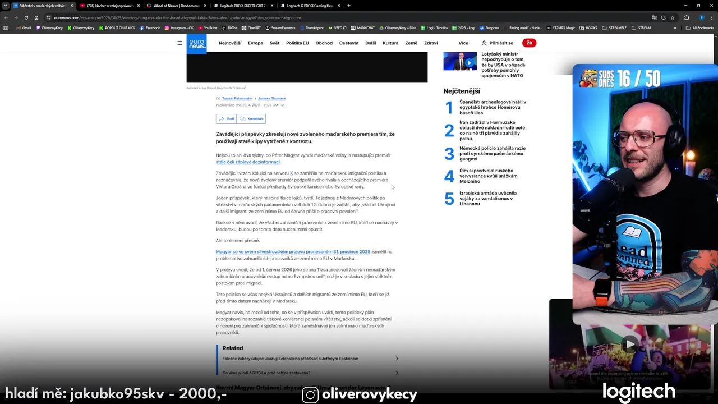The height and width of the screenshot is (404, 718).
Task: Open the Svět menu item
Action: (274, 43)
